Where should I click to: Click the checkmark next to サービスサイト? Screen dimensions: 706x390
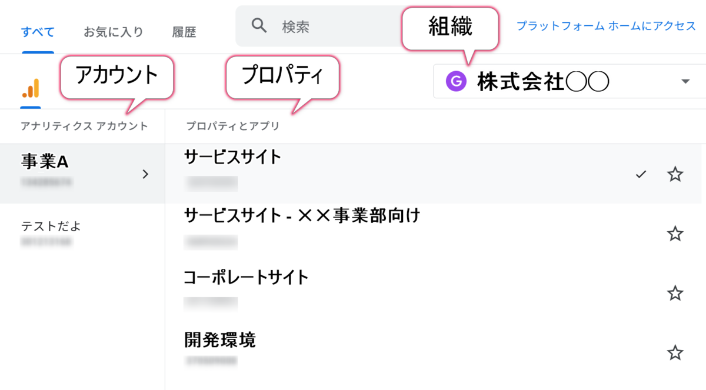point(641,174)
